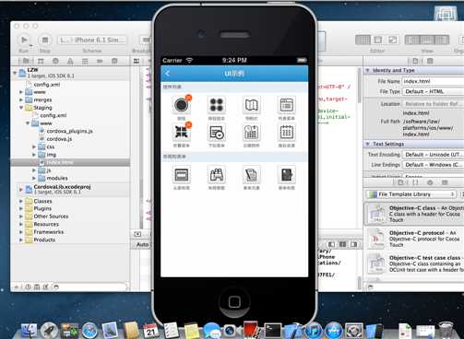
Task: Show the Search navigator in Xcode
Action: [55, 61]
